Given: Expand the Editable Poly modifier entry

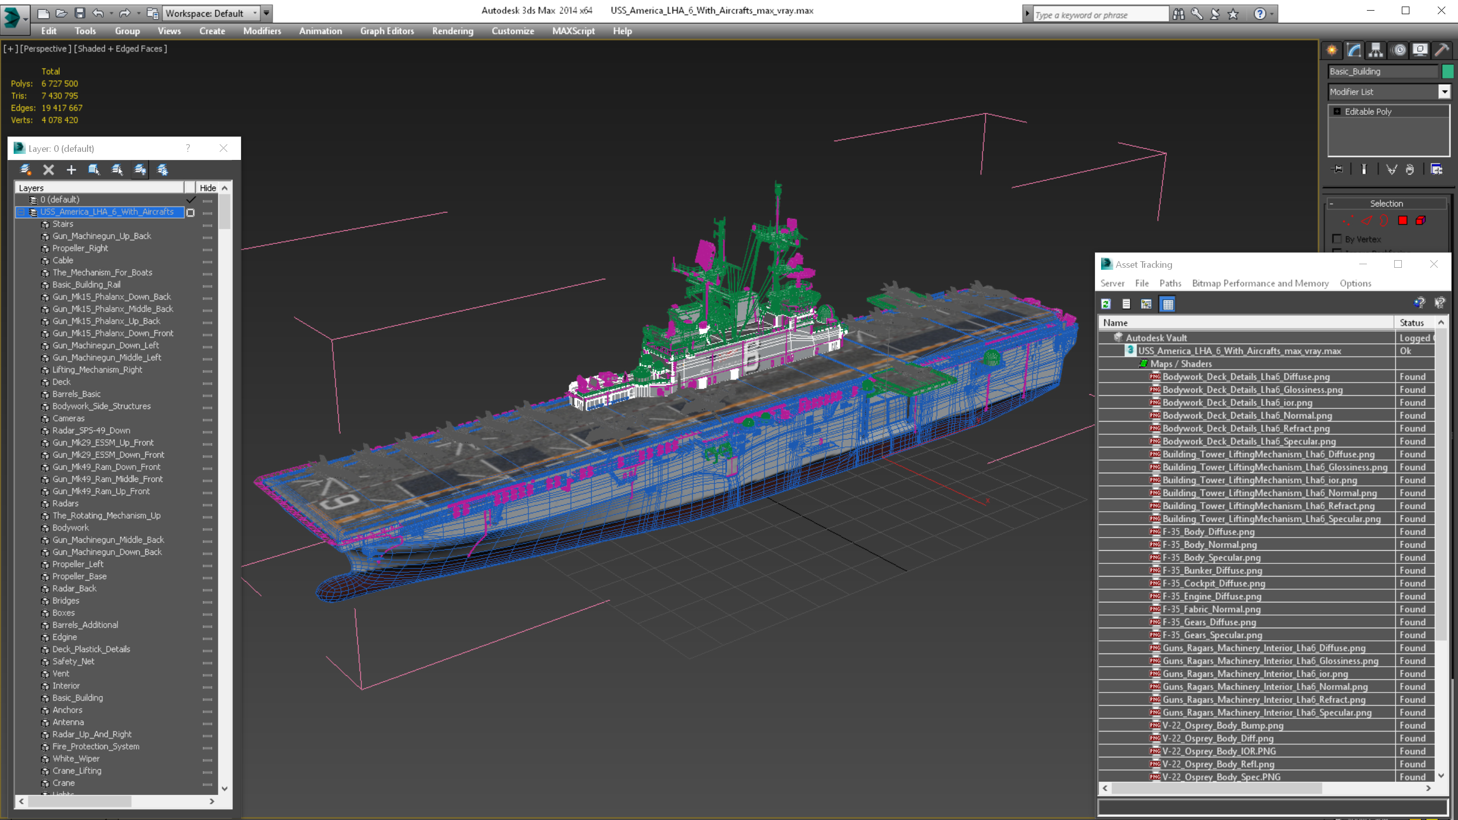Looking at the screenshot, I should click(x=1338, y=111).
